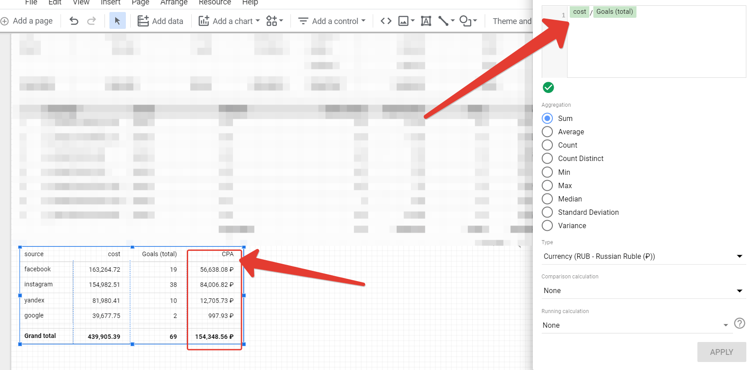
Task: Select the Shape tool icon
Action: tap(465, 21)
